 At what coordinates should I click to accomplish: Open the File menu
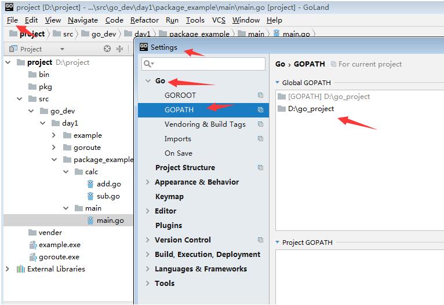click(x=12, y=20)
